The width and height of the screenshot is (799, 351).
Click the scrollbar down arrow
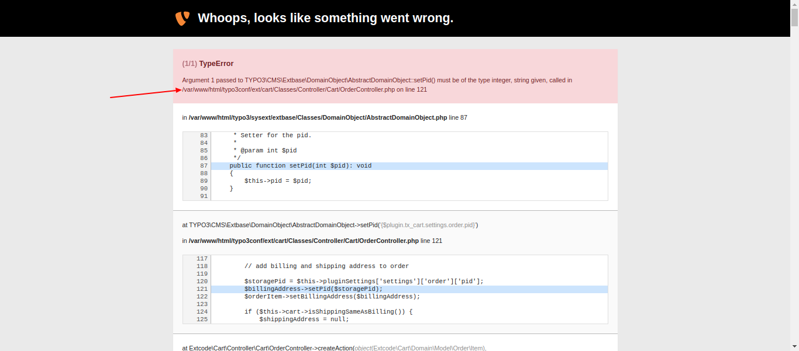[x=794, y=346]
